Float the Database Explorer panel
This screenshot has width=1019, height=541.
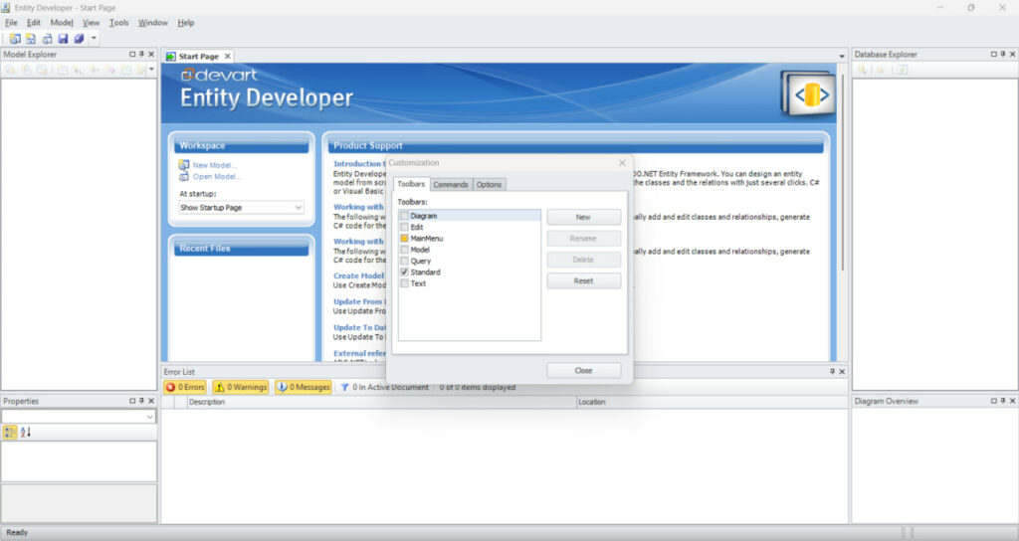point(994,55)
